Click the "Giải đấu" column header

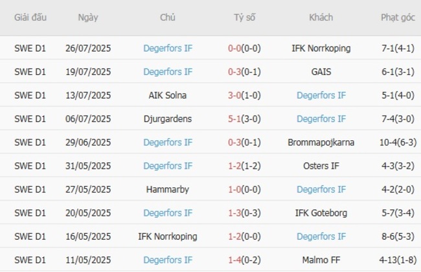(x=30, y=17)
